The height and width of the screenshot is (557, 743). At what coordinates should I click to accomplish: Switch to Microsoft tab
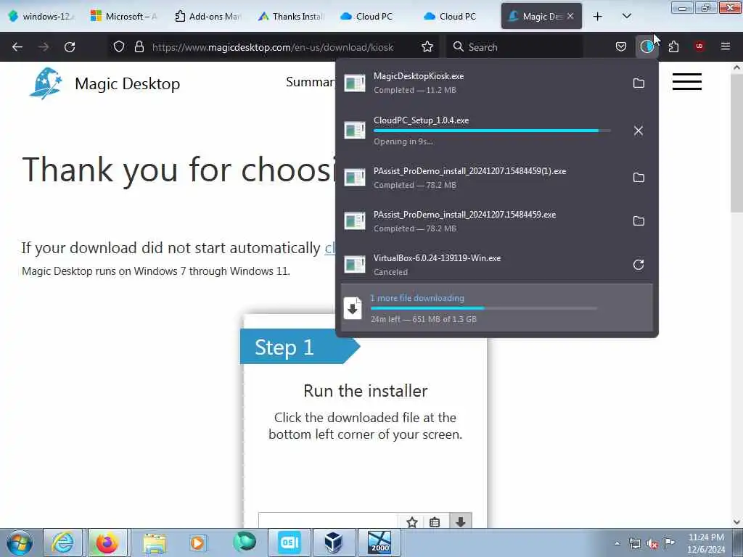124,16
